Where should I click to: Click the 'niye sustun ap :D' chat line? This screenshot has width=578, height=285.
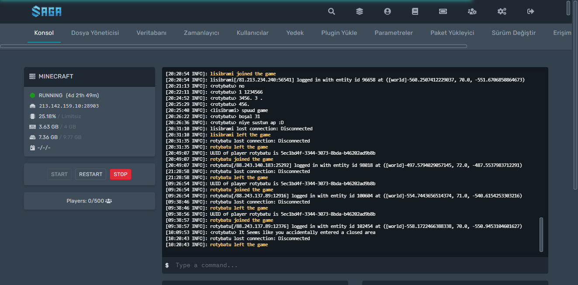[x=225, y=122]
